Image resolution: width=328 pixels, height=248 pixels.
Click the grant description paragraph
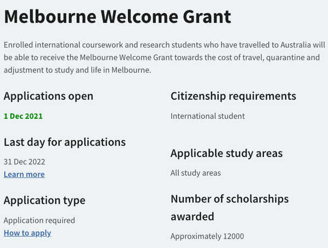[165, 57]
